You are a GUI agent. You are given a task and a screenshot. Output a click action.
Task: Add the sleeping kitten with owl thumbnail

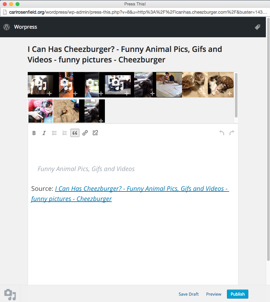point(221,85)
